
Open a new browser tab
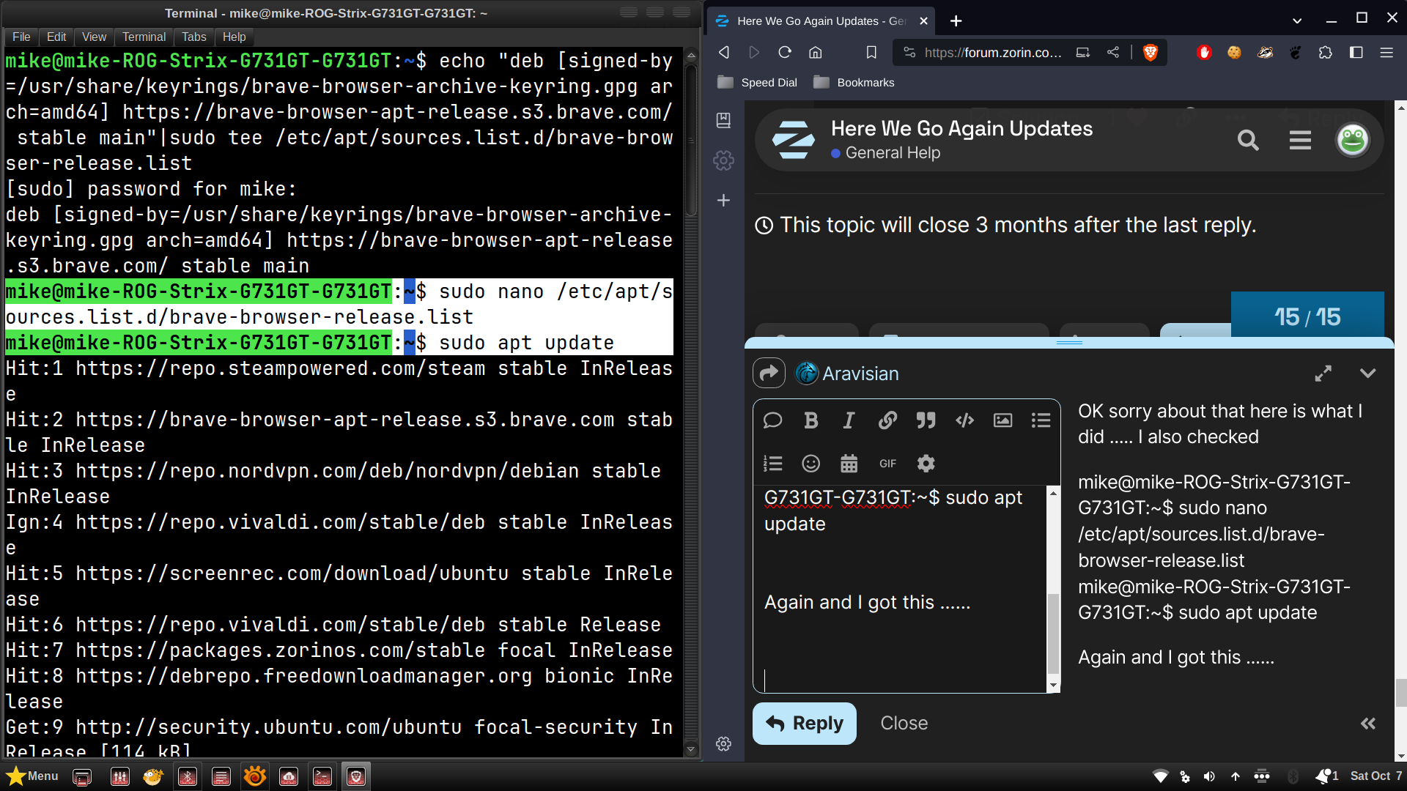pyautogui.click(x=956, y=21)
